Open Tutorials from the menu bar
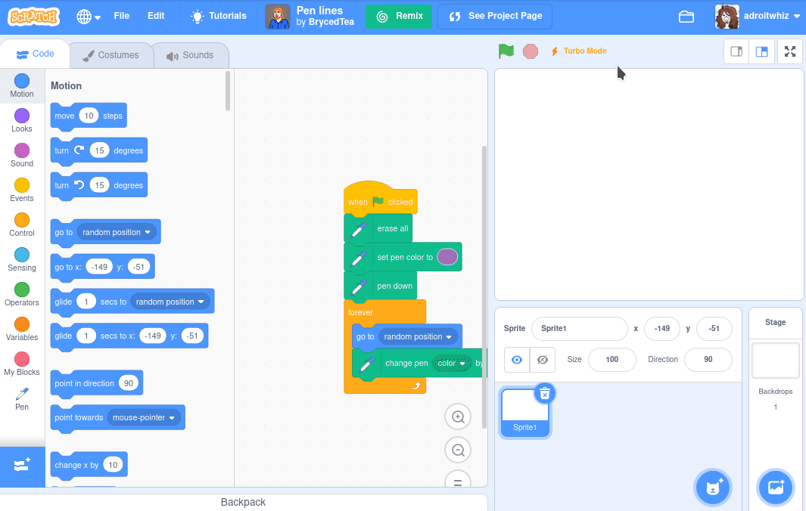806x511 pixels. (219, 16)
